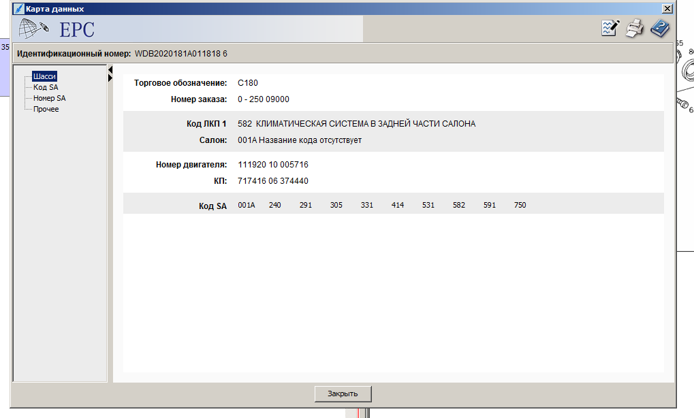Click the Номер двигателя label
Screen dimensions: 694x418
[191, 165]
